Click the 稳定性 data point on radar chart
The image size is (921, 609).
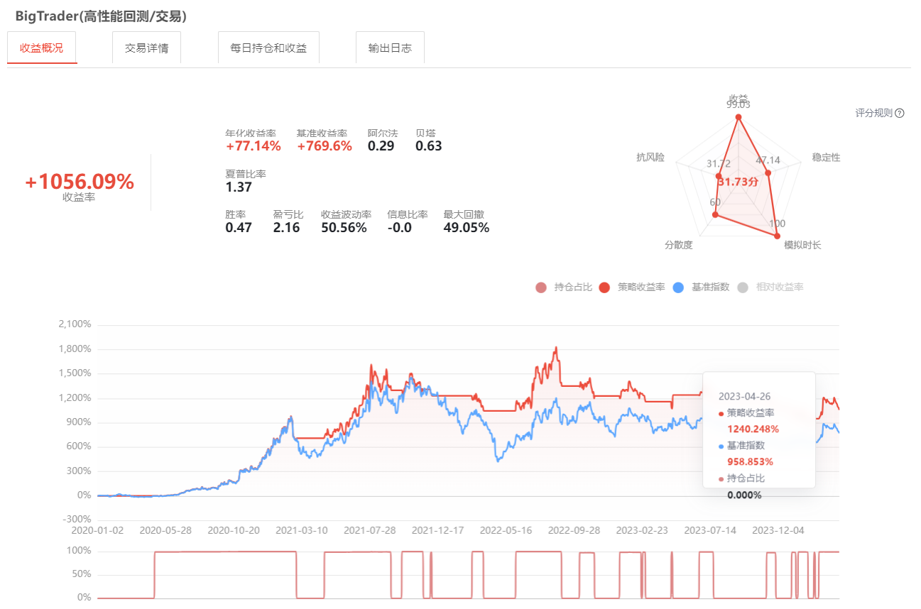[768, 172]
